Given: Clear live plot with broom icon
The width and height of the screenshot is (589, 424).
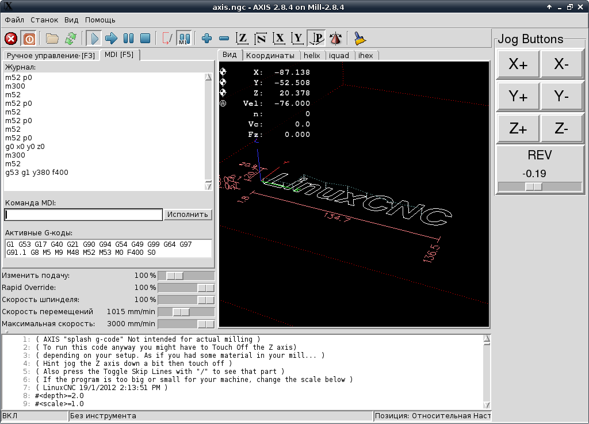Looking at the screenshot, I should [360, 39].
